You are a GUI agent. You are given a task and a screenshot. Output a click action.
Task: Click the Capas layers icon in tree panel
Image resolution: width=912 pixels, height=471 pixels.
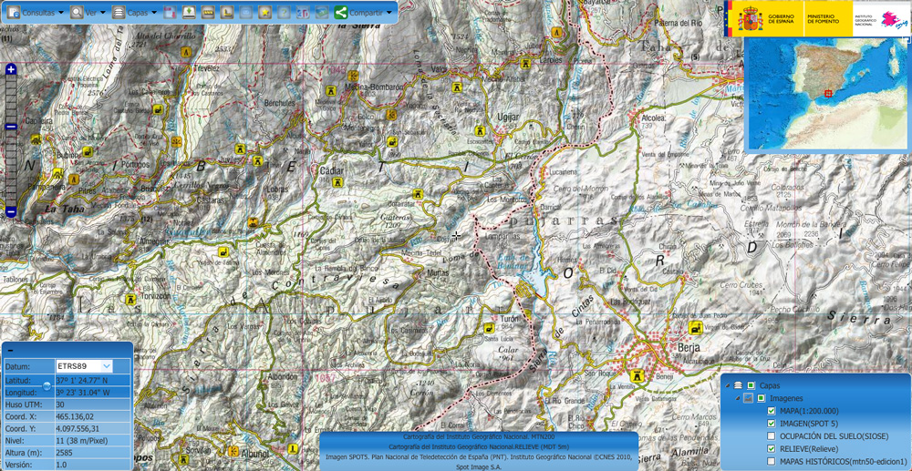point(738,385)
